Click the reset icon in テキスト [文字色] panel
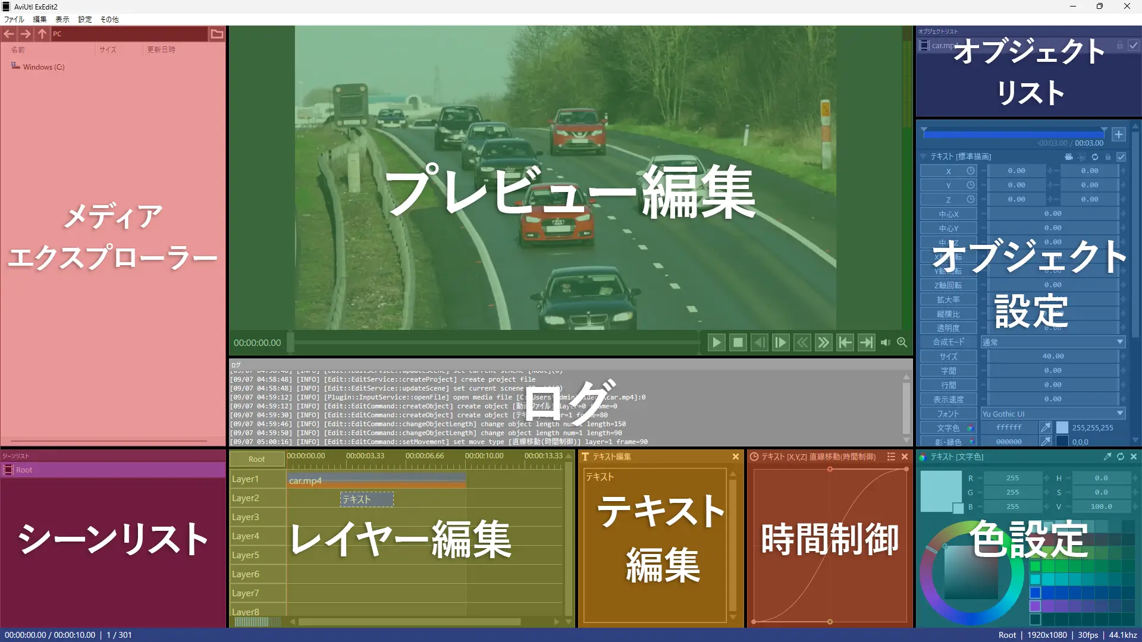The height and width of the screenshot is (642, 1142). coord(1121,457)
